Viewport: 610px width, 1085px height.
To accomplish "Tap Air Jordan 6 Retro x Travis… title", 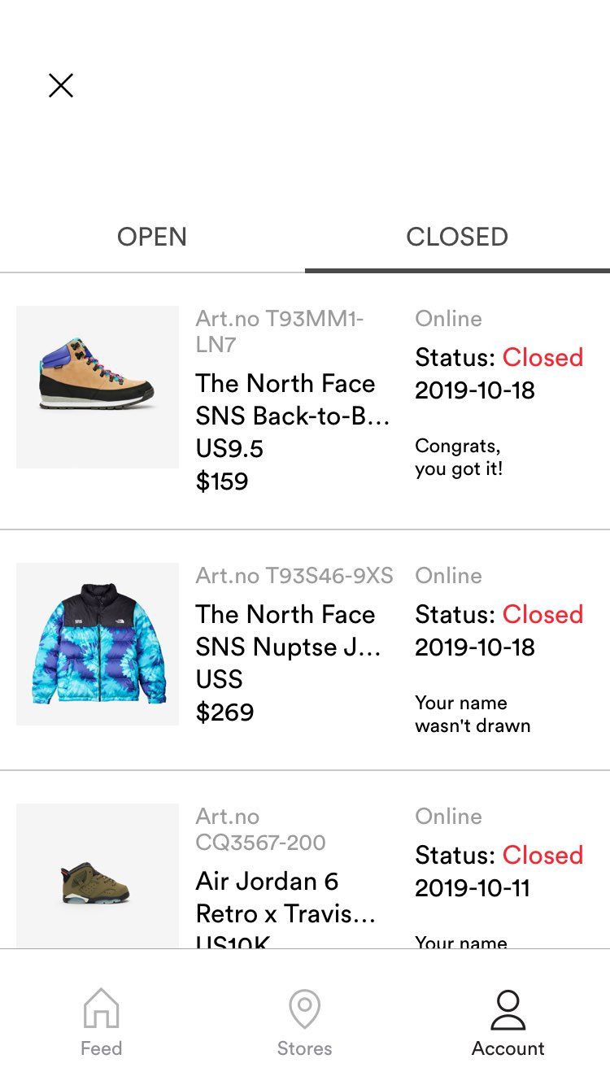I will [x=285, y=897].
